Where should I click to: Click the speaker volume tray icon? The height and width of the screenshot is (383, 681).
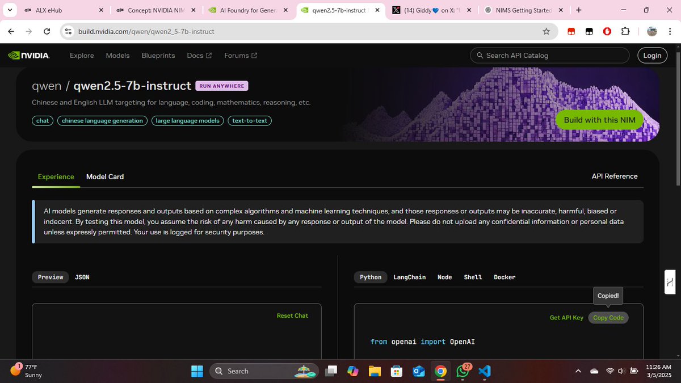pos(622,371)
